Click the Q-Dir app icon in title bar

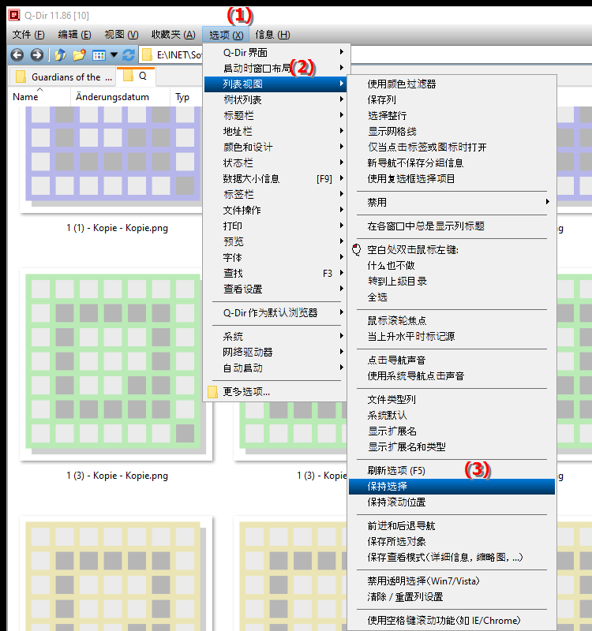coord(14,15)
